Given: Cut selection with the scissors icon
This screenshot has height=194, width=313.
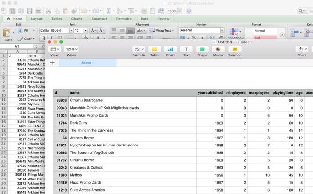Looking at the screenshot, I should (x=48, y=11).
